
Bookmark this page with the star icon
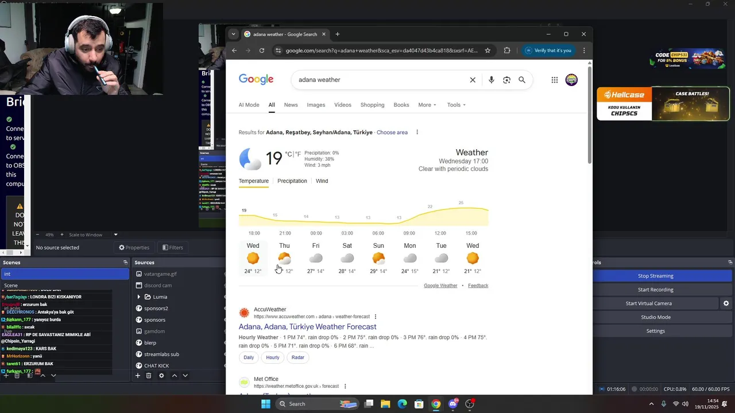[488, 50]
